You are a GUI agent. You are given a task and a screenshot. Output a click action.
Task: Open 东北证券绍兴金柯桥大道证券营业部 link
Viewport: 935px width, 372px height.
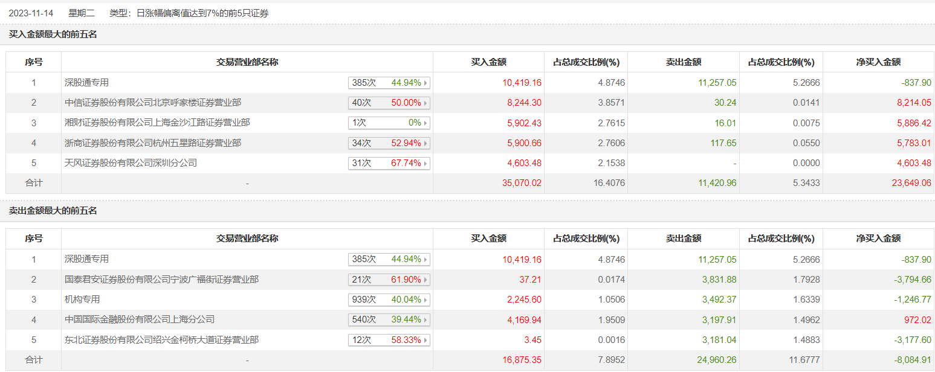pyautogui.click(x=161, y=340)
